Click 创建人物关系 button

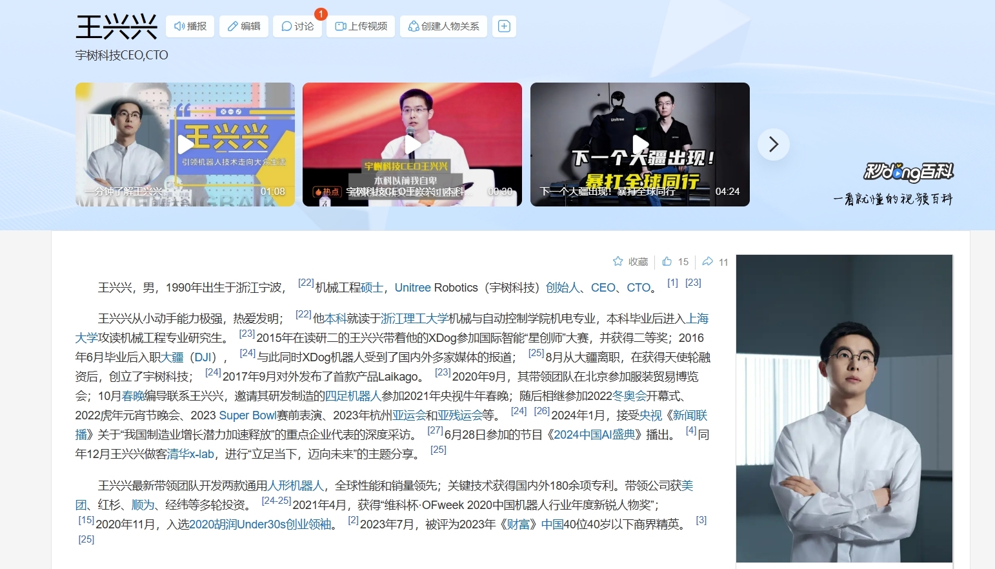point(443,26)
